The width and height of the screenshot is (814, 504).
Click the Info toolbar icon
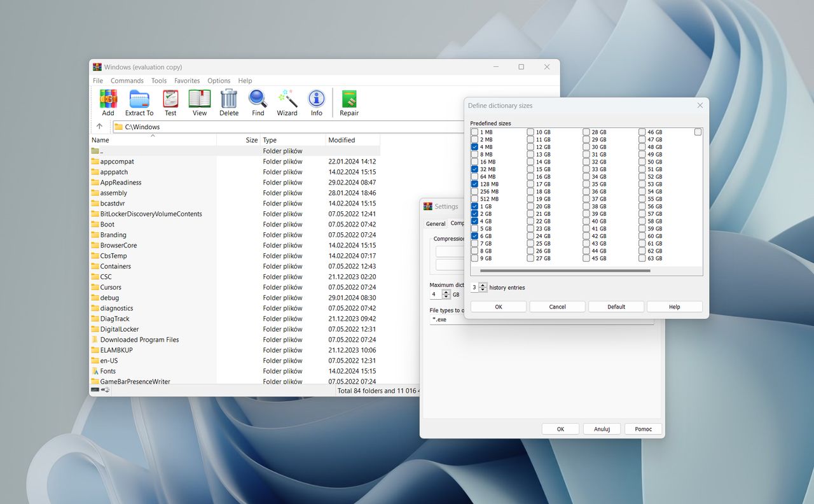[316, 101]
